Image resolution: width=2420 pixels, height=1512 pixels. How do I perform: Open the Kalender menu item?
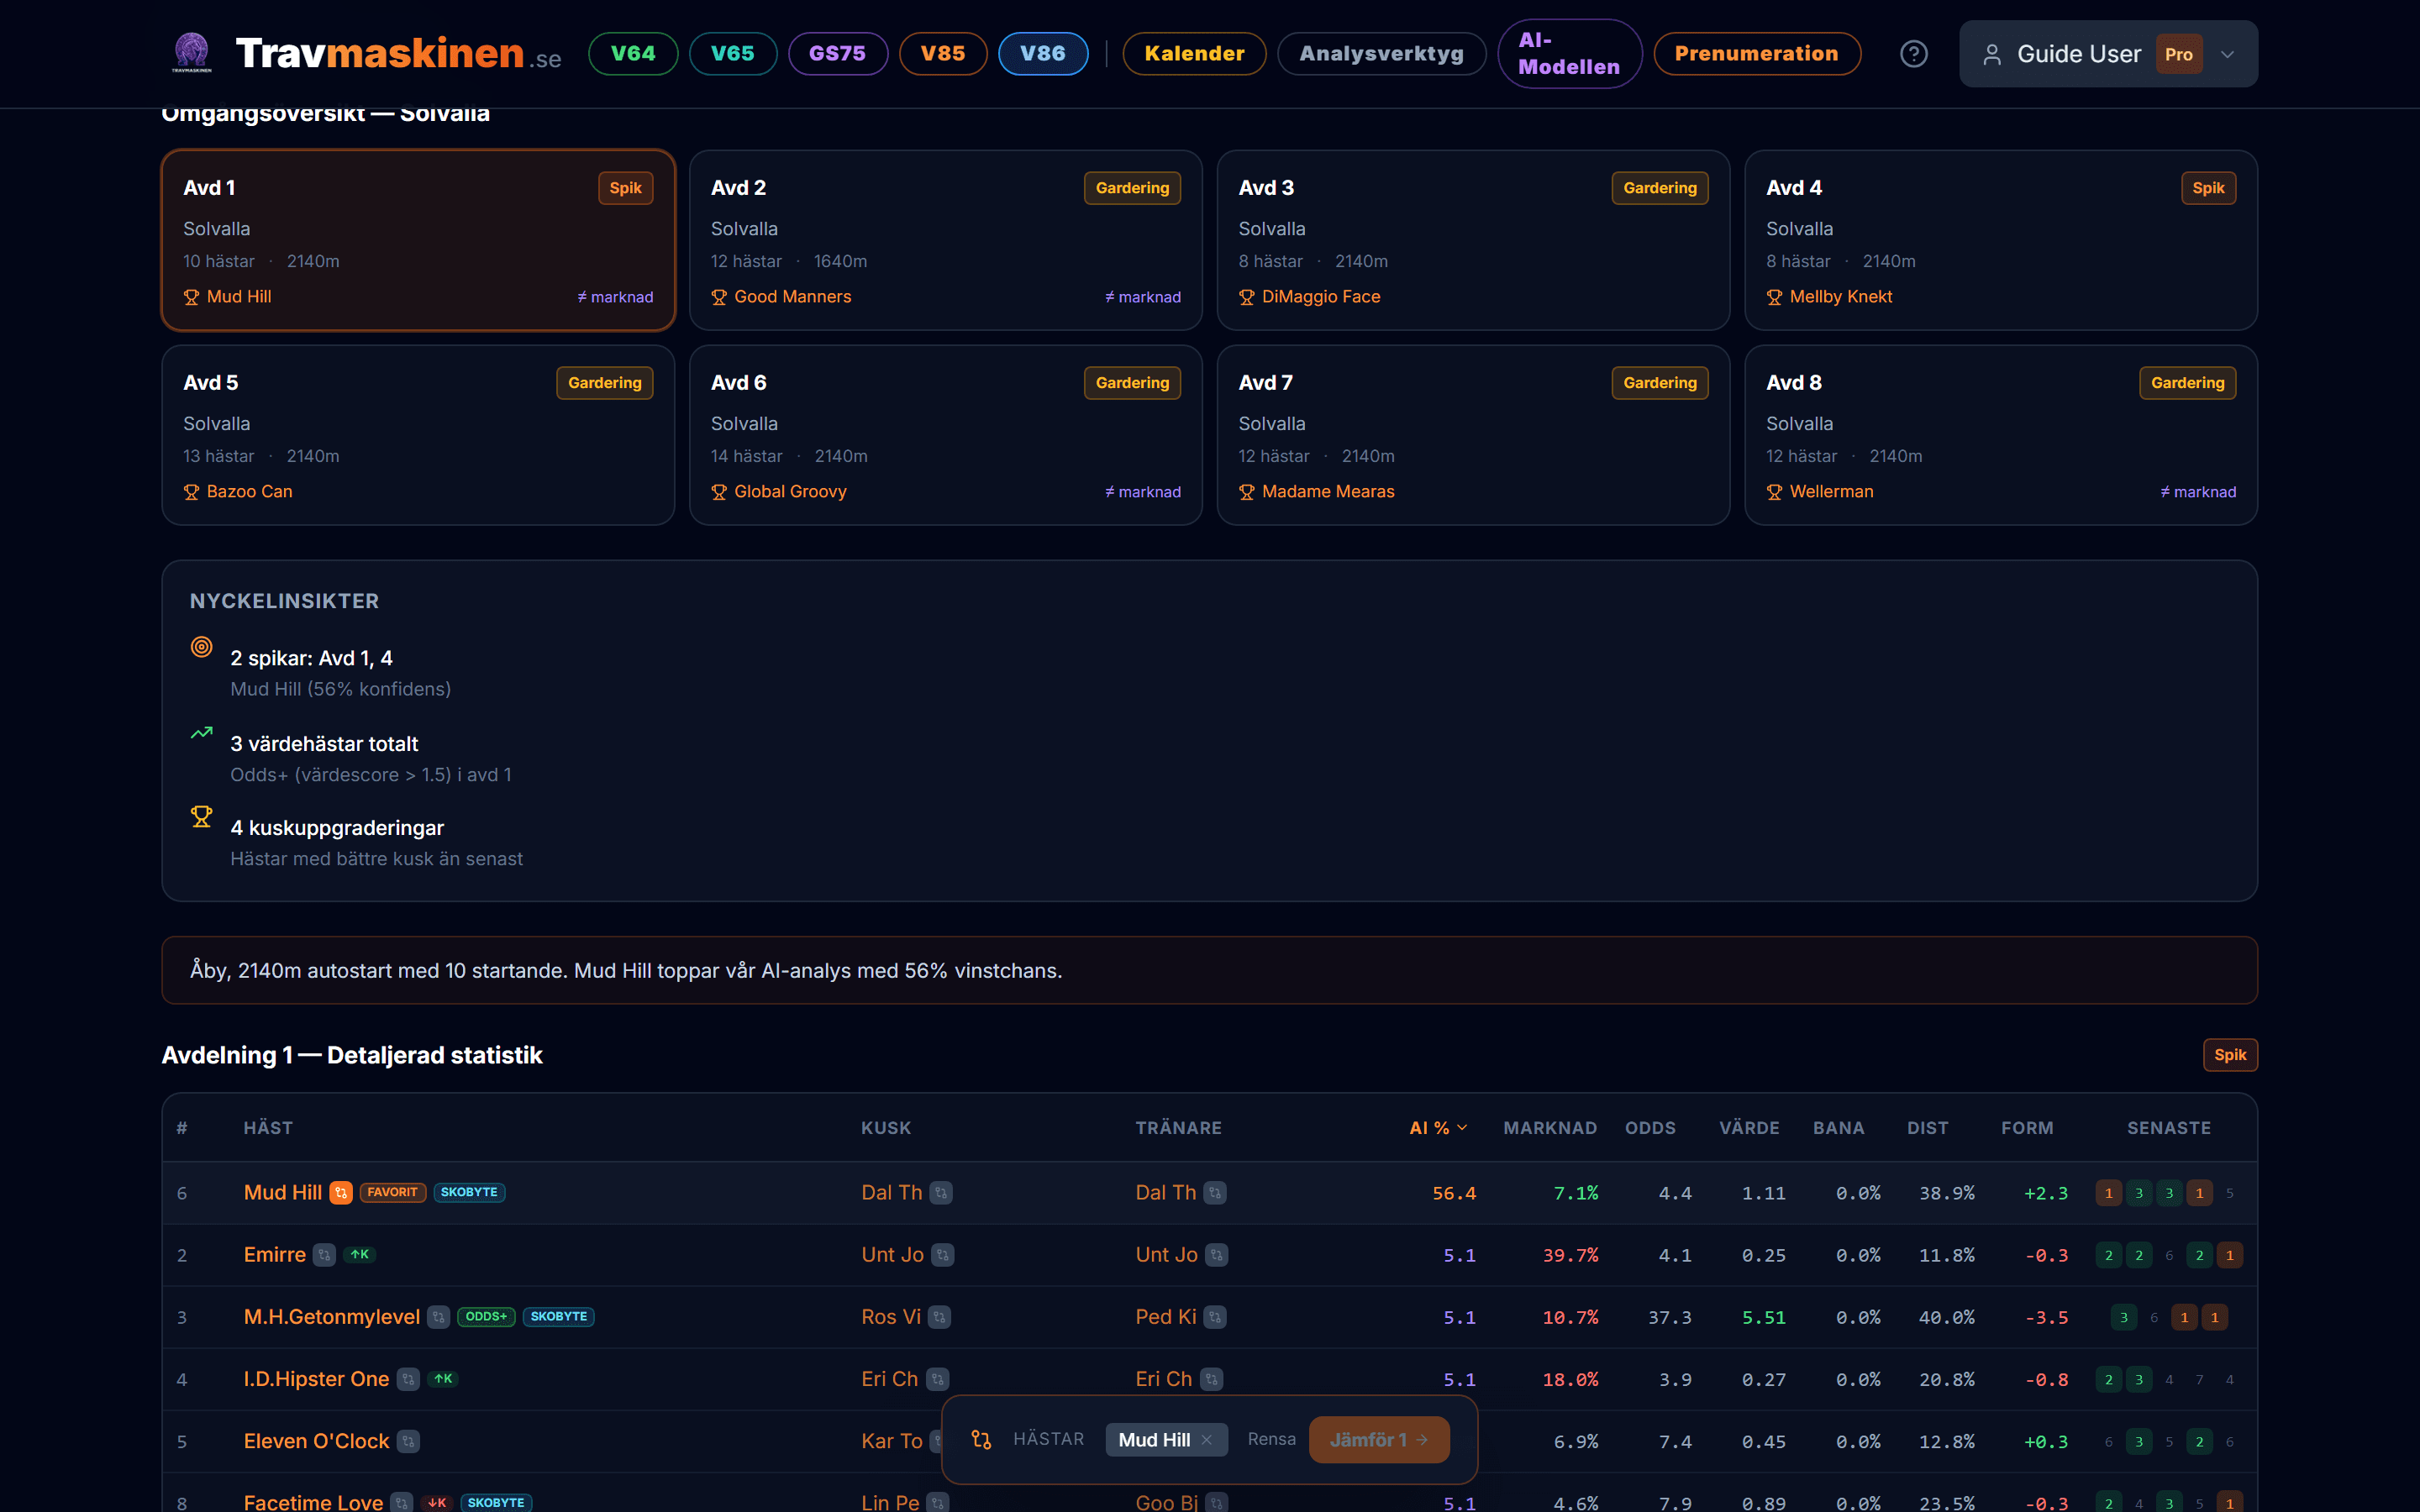click(x=1193, y=54)
